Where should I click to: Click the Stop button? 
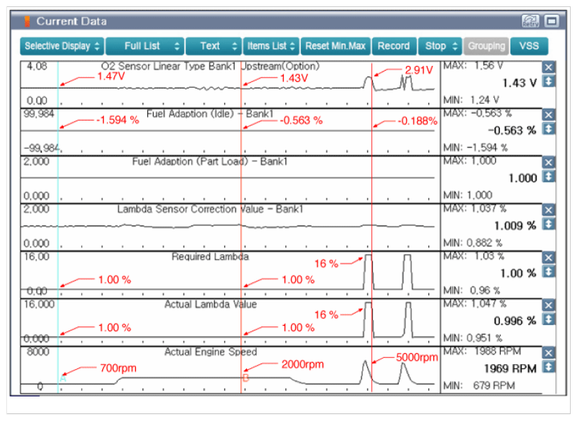(440, 46)
